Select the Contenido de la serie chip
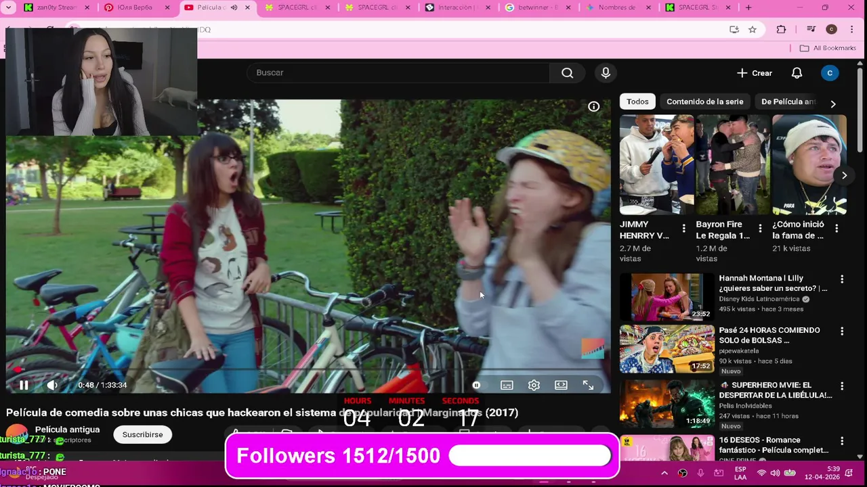Screen dimensions: 867x487 click(704, 101)
